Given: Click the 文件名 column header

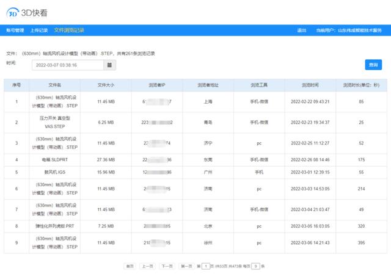Looking at the screenshot, I should point(55,85).
